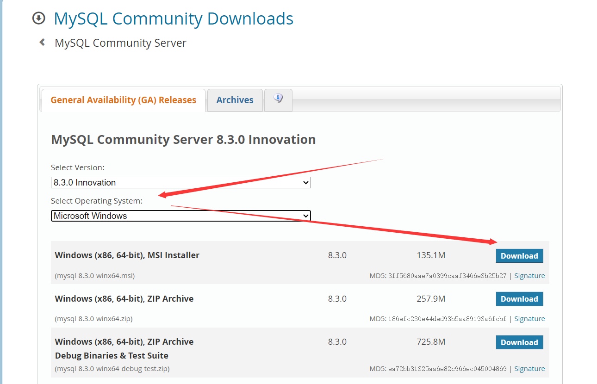Viewport: 597px width, 384px height.
Task: Open the Select Operating System dropdown
Action: [x=181, y=216]
